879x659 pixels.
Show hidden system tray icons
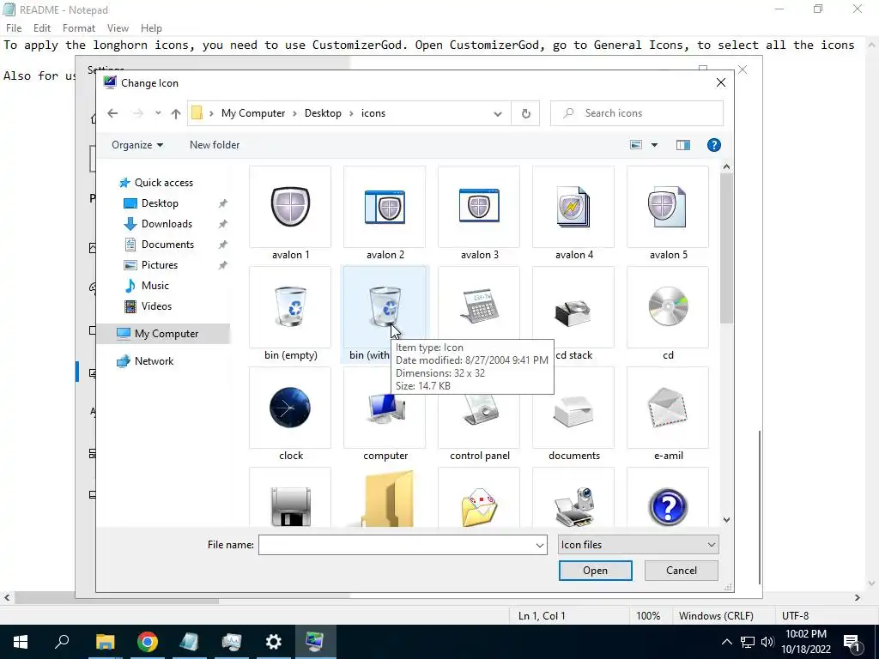tap(726, 642)
